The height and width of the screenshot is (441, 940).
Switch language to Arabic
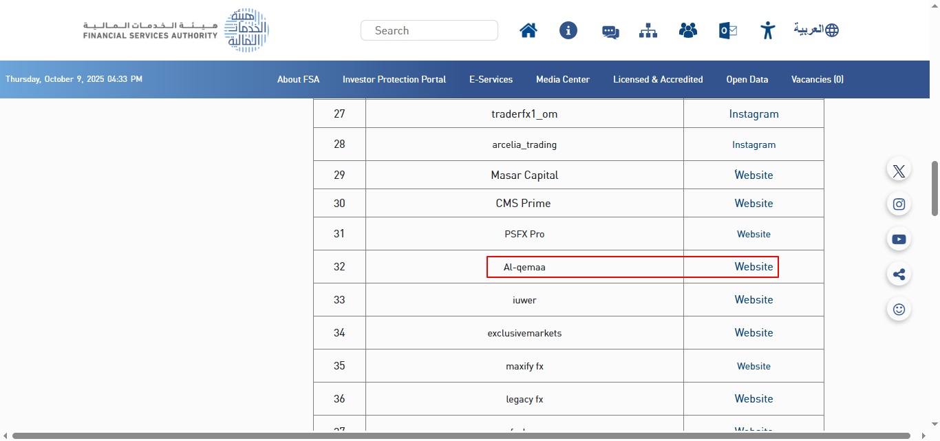click(x=816, y=30)
